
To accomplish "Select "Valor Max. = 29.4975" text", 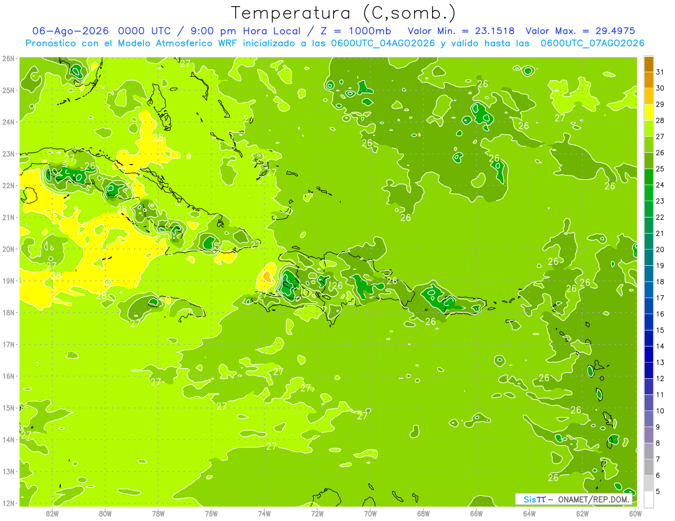I will [x=580, y=31].
